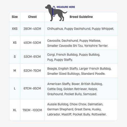127x127 pixels.
Task: Click the XL size cell
Action: pyautogui.click(x=15, y=110)
